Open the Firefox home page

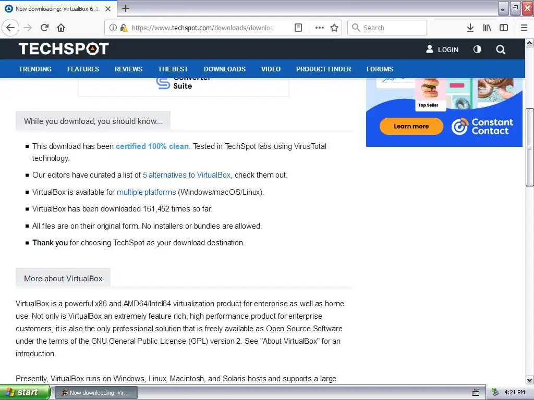tap(61, 28)
